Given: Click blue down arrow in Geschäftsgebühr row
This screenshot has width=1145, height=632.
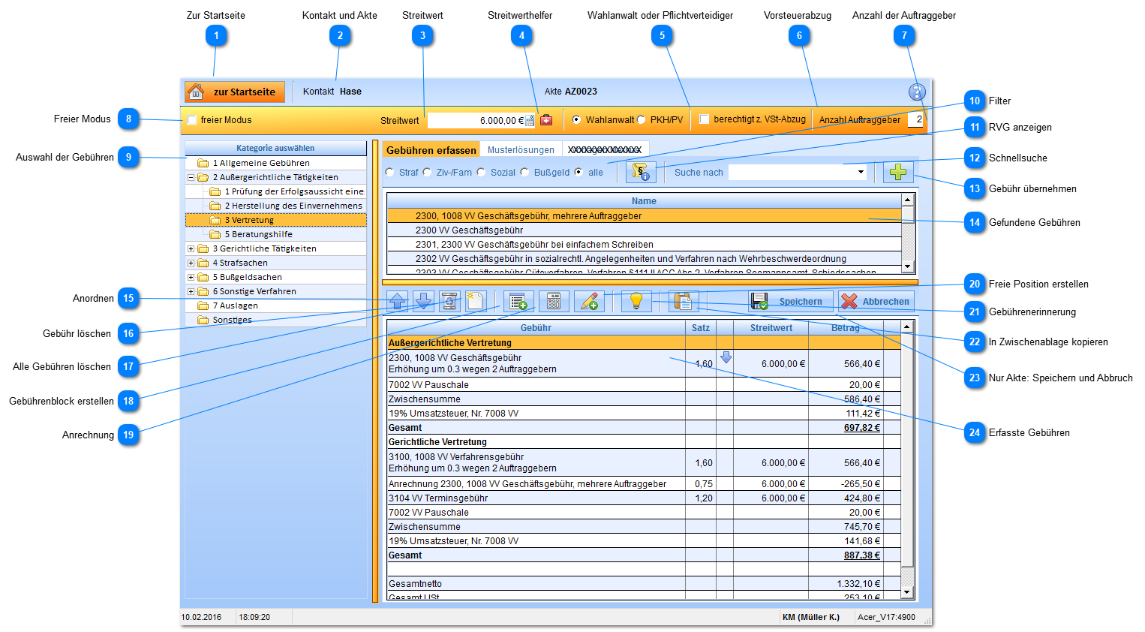Looking at the screenshot, I should [x=726, y=358].
